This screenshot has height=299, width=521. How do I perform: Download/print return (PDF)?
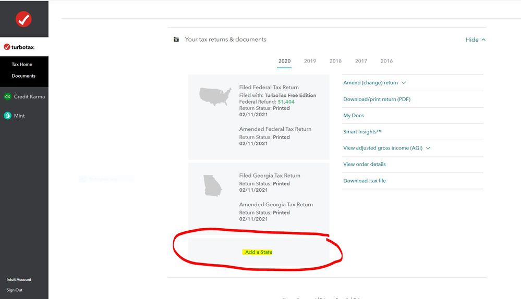click(x=377, y=99)
